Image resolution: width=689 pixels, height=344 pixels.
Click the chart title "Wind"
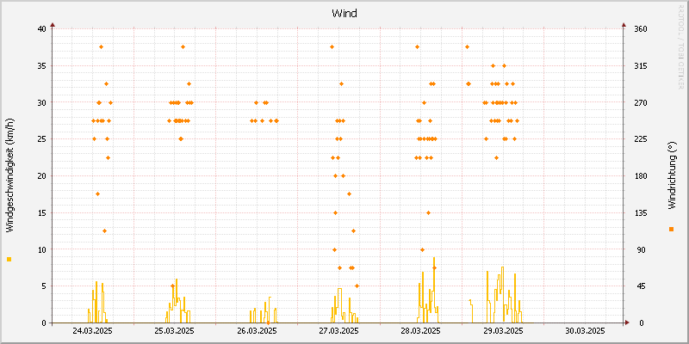(x=344, y=14)
